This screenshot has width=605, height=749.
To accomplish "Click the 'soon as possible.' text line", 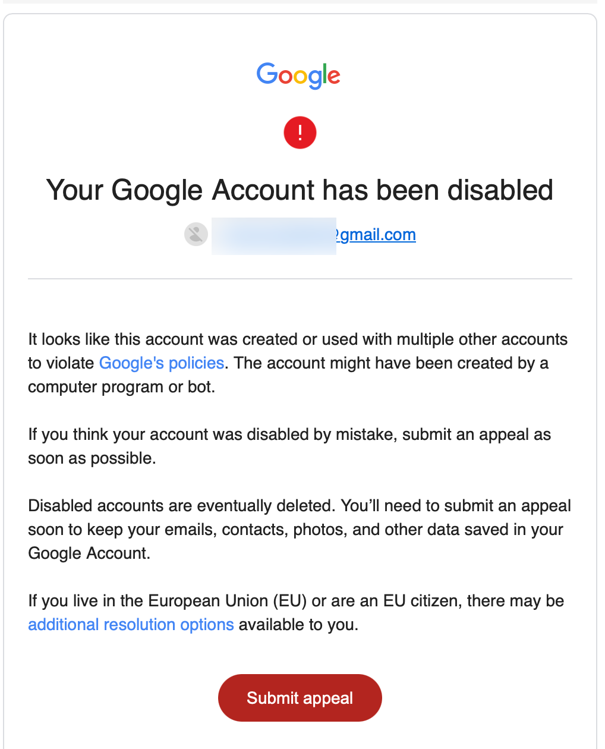I will 92,458.
